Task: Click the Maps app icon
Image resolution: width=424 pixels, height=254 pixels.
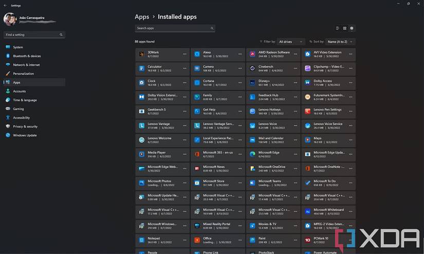Action: coord(308,140)
